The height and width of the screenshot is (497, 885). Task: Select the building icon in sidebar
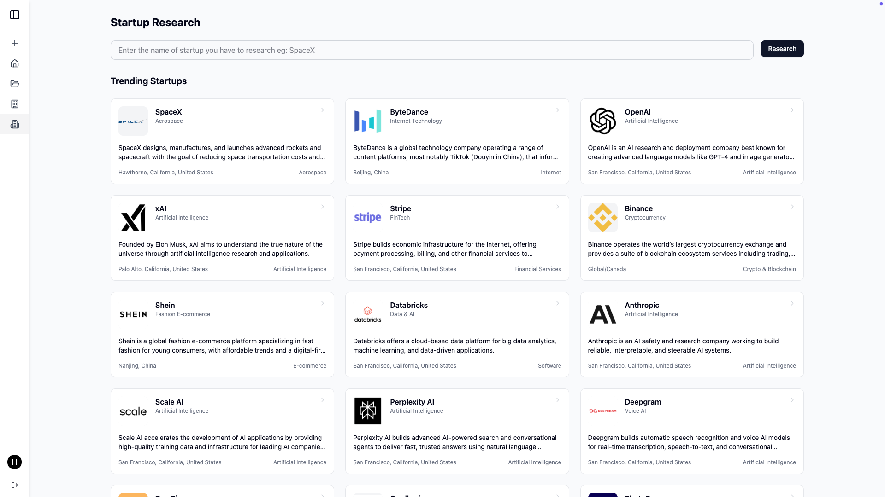pyautogui.click(x=15, y=104)
